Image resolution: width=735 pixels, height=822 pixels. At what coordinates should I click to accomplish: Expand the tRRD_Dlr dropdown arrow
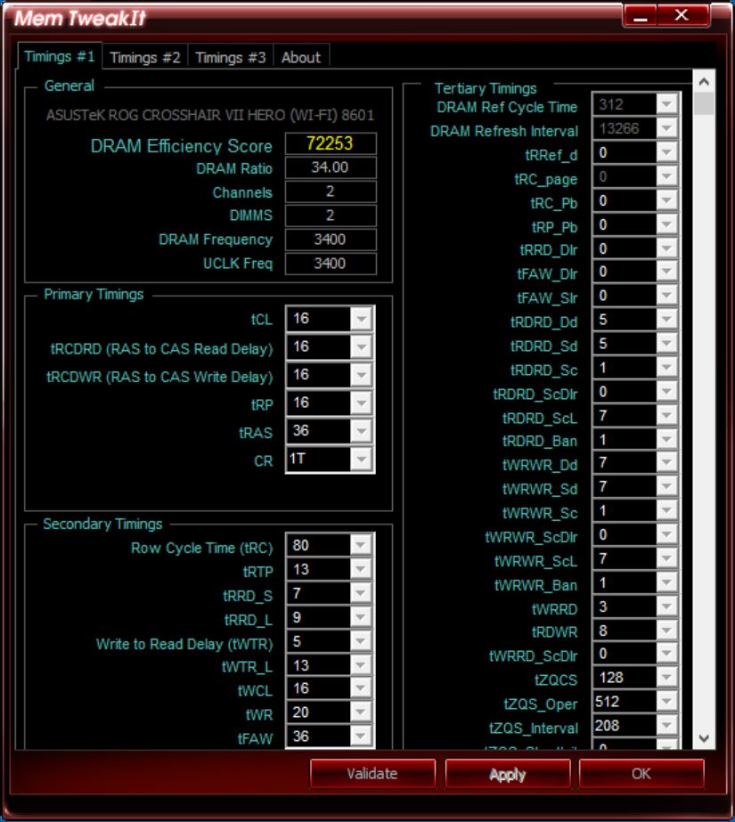(x=667, y=248)
